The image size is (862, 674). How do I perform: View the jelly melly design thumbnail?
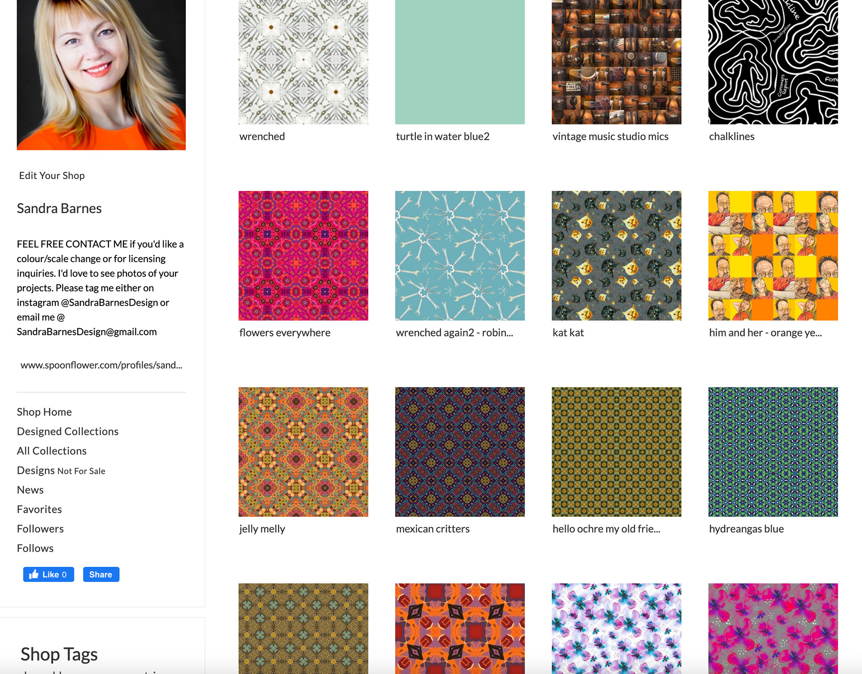(x=303, y=452)
